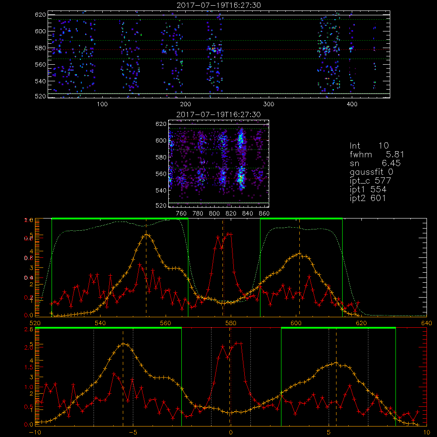This screenshot has width=437, height=437.
Task: Click x-axis label 520 of profile plot
Action: click(35, 323)
